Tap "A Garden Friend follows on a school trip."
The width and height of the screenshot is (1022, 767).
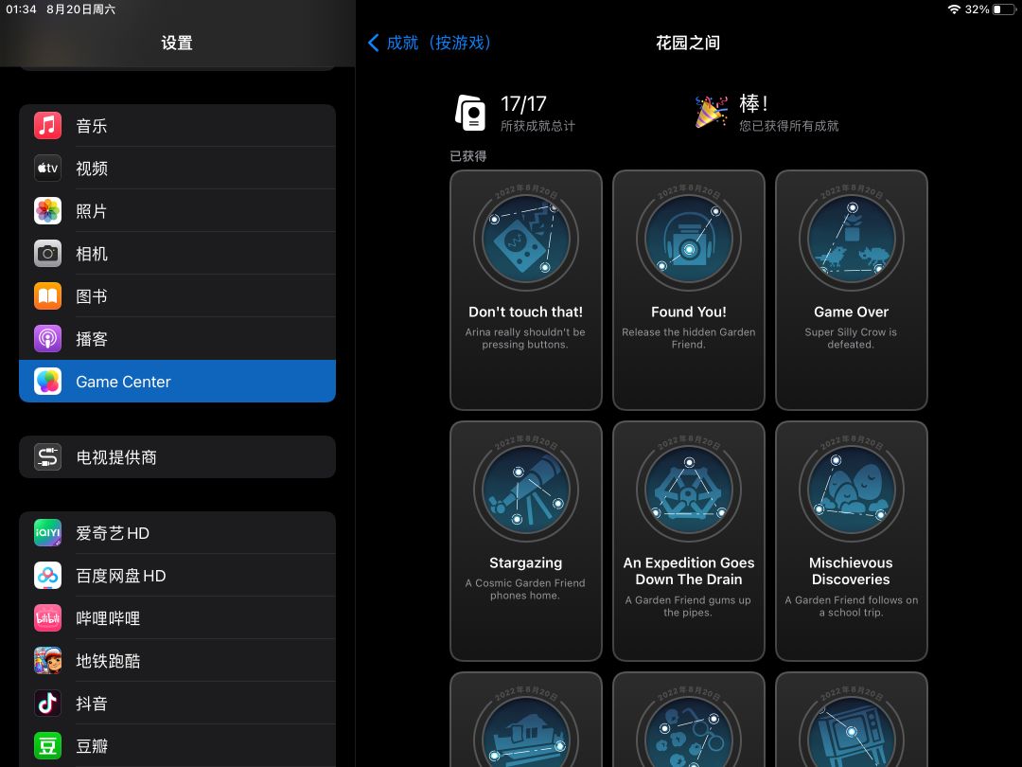click(852, 606)
